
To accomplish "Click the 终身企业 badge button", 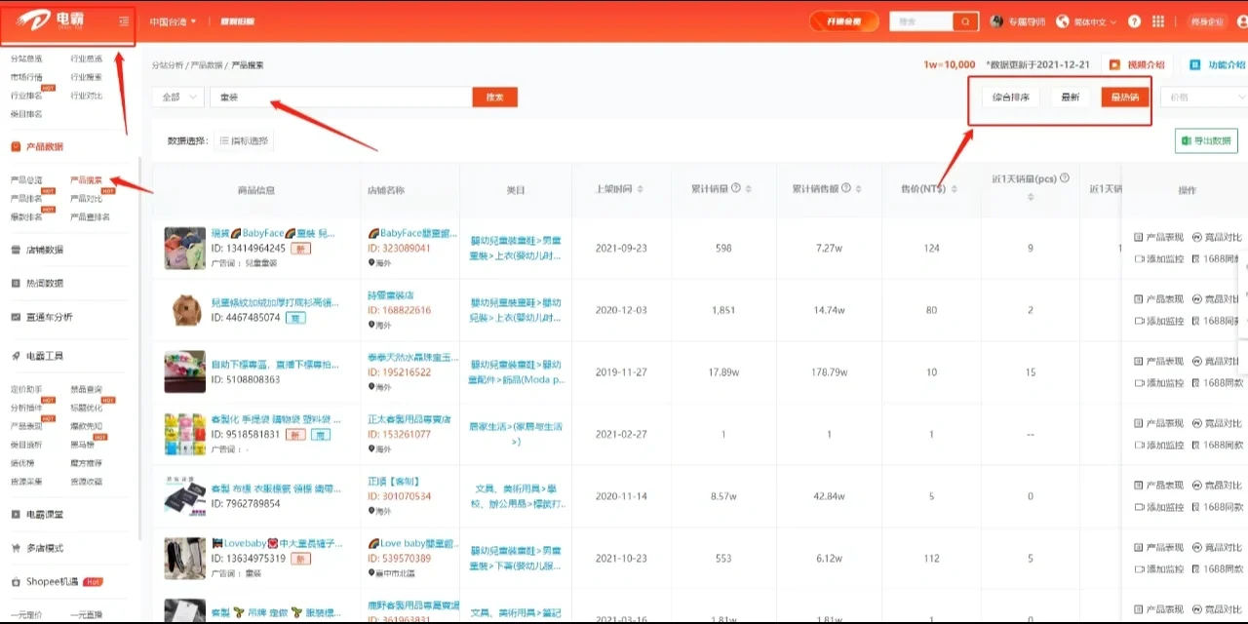I will pos(1207,21).
